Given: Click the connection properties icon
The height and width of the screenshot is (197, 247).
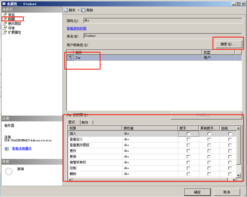Looking at the screenshot, I should pos(7,149).
